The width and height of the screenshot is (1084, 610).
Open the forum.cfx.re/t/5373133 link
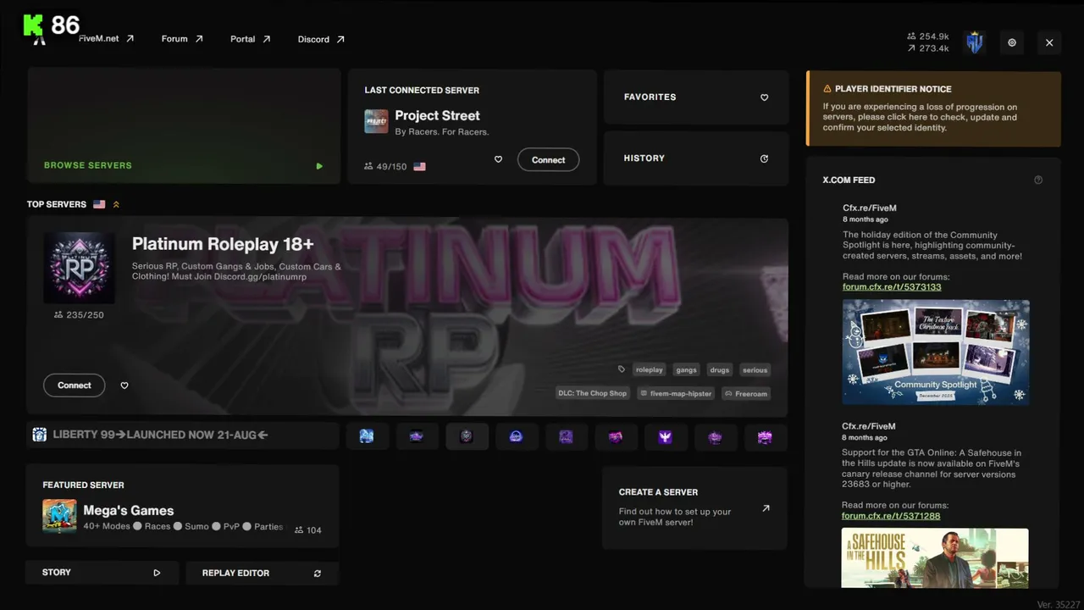892,287
